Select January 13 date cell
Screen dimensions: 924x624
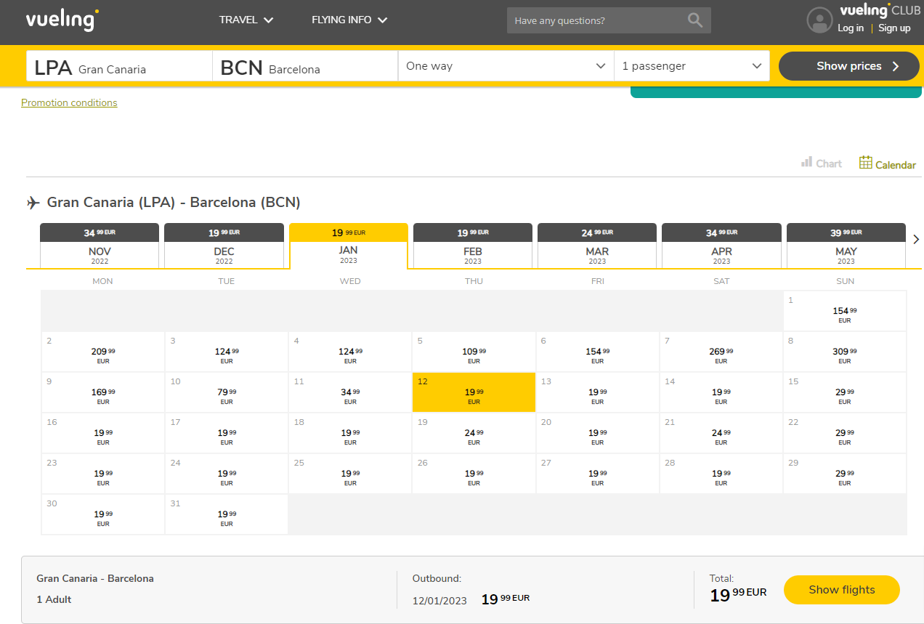coord(598,392)
